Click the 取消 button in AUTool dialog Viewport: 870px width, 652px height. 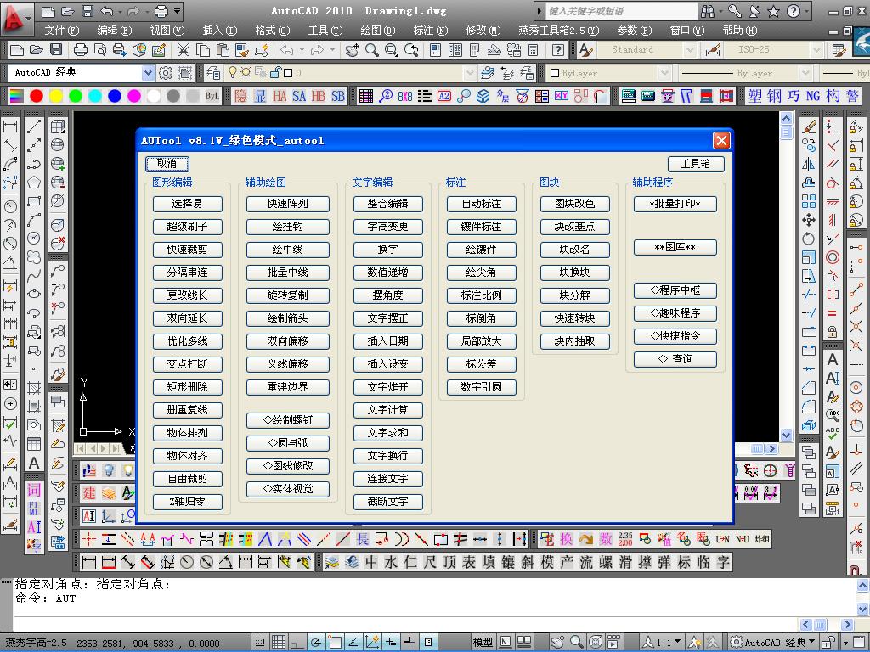[x=167, y=164]
